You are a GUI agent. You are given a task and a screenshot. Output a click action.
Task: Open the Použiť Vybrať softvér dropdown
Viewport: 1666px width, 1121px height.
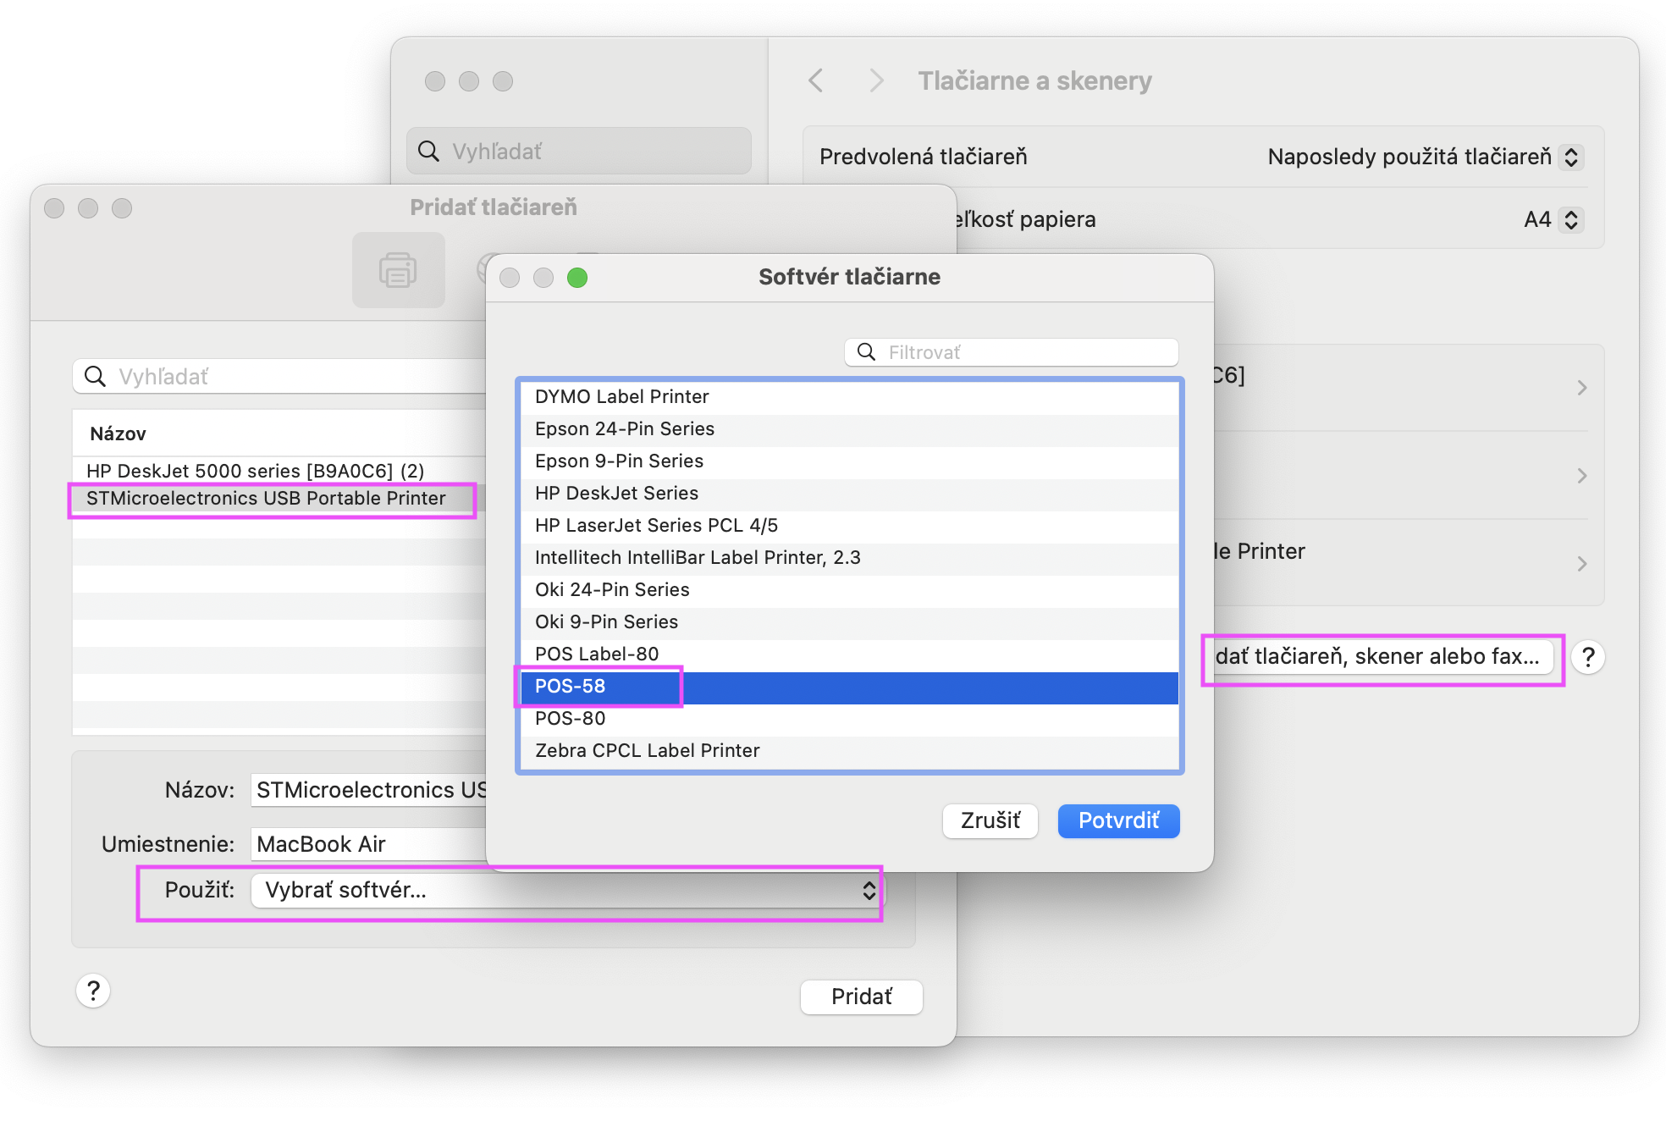click(566, 891)
